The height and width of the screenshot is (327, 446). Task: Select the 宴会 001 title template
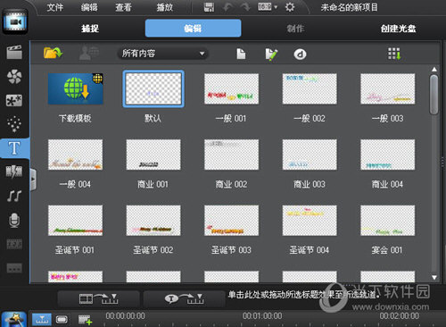pos(388,221)
